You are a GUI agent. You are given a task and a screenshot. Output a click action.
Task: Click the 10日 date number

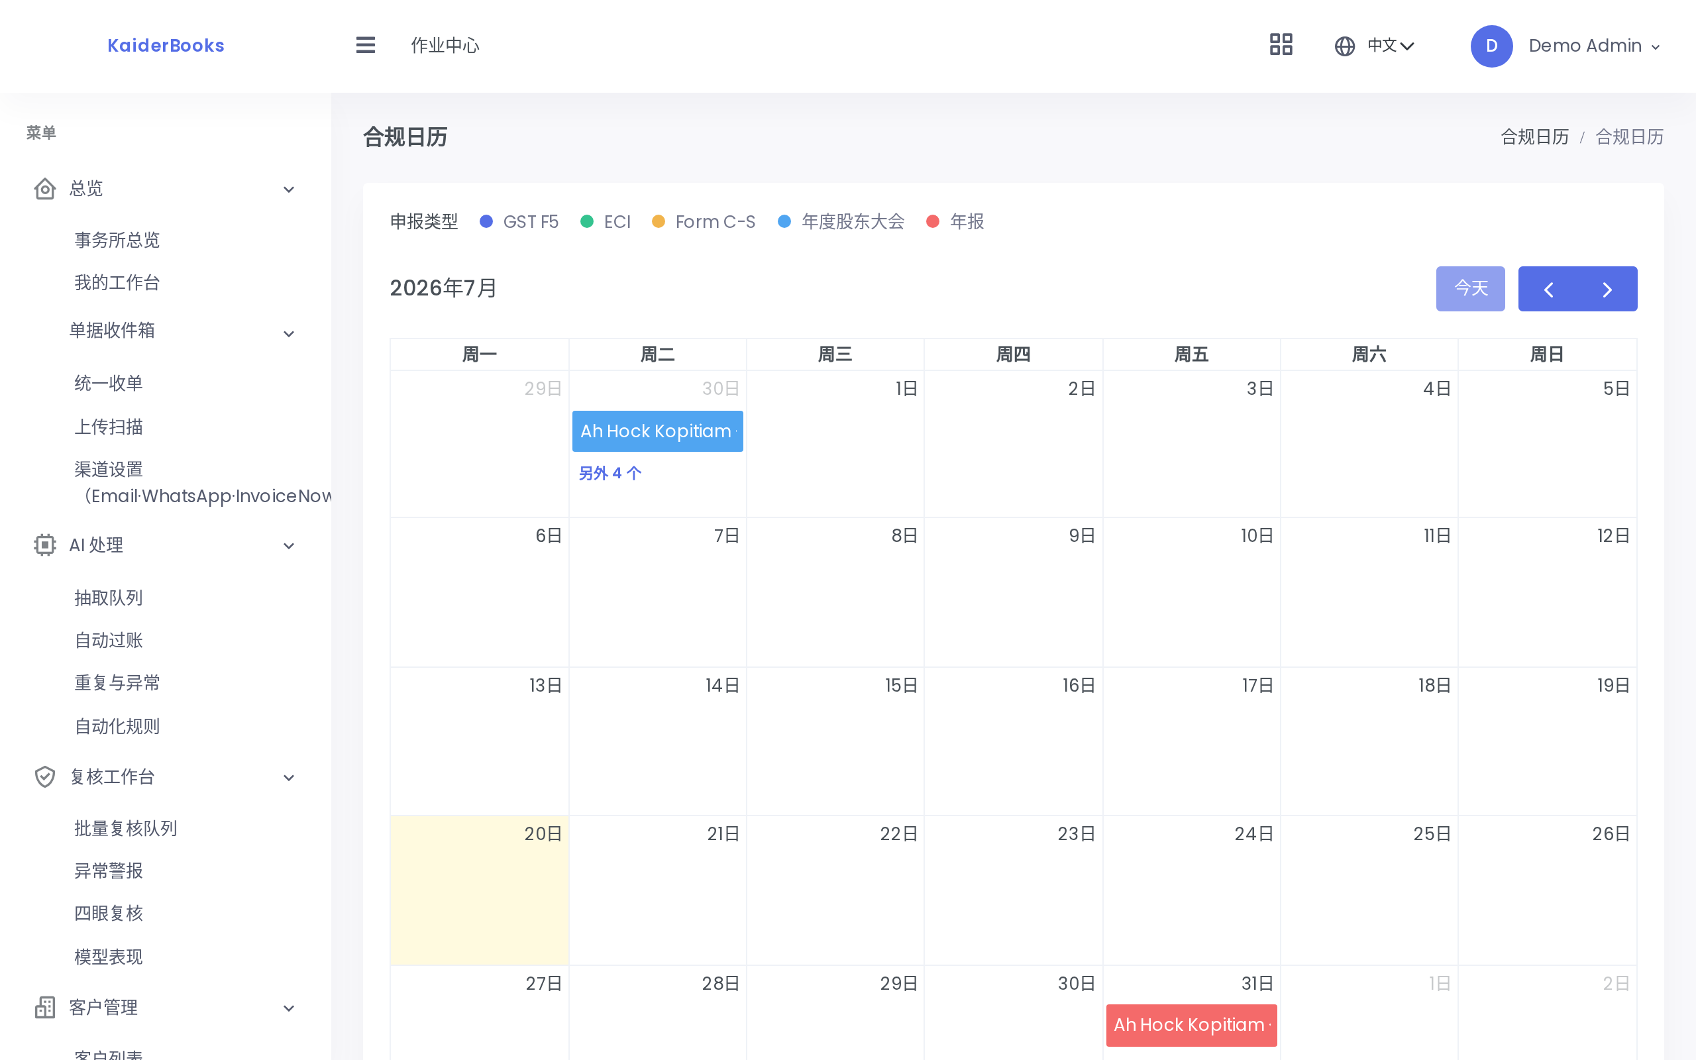coord(1257,537)
